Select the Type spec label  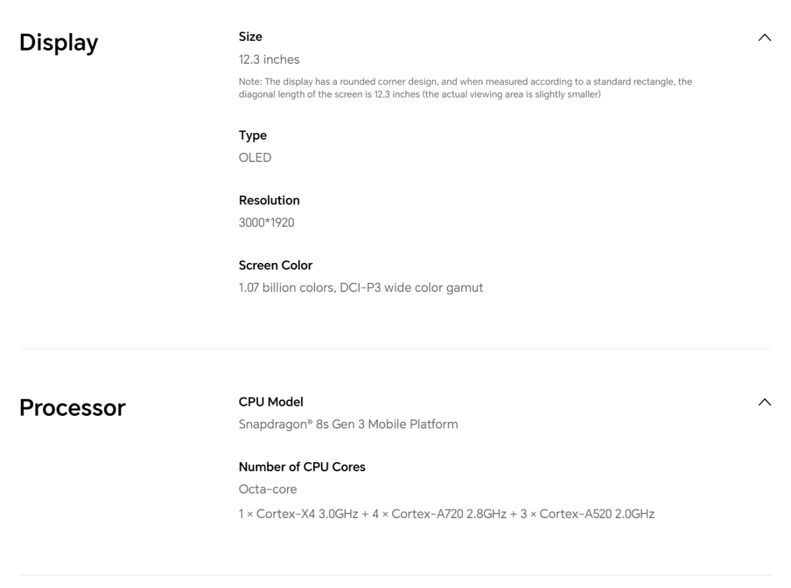tap(252, 135)
